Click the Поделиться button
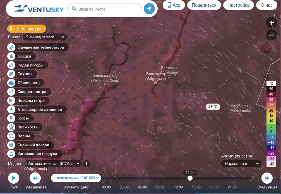The width and height of the screenshot is (281, 194). coord(204,5)
